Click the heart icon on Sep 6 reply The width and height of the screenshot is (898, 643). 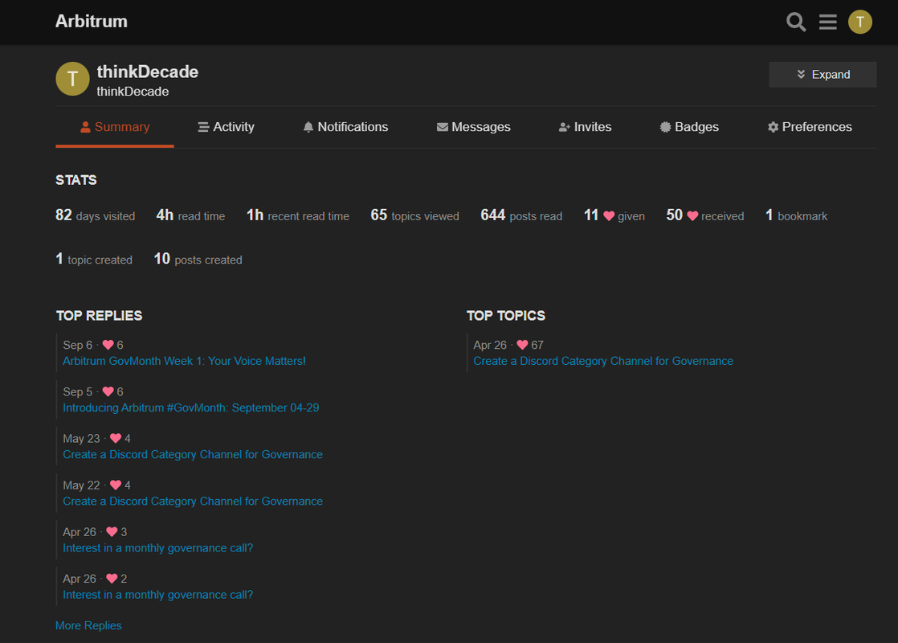click(108, 345)
